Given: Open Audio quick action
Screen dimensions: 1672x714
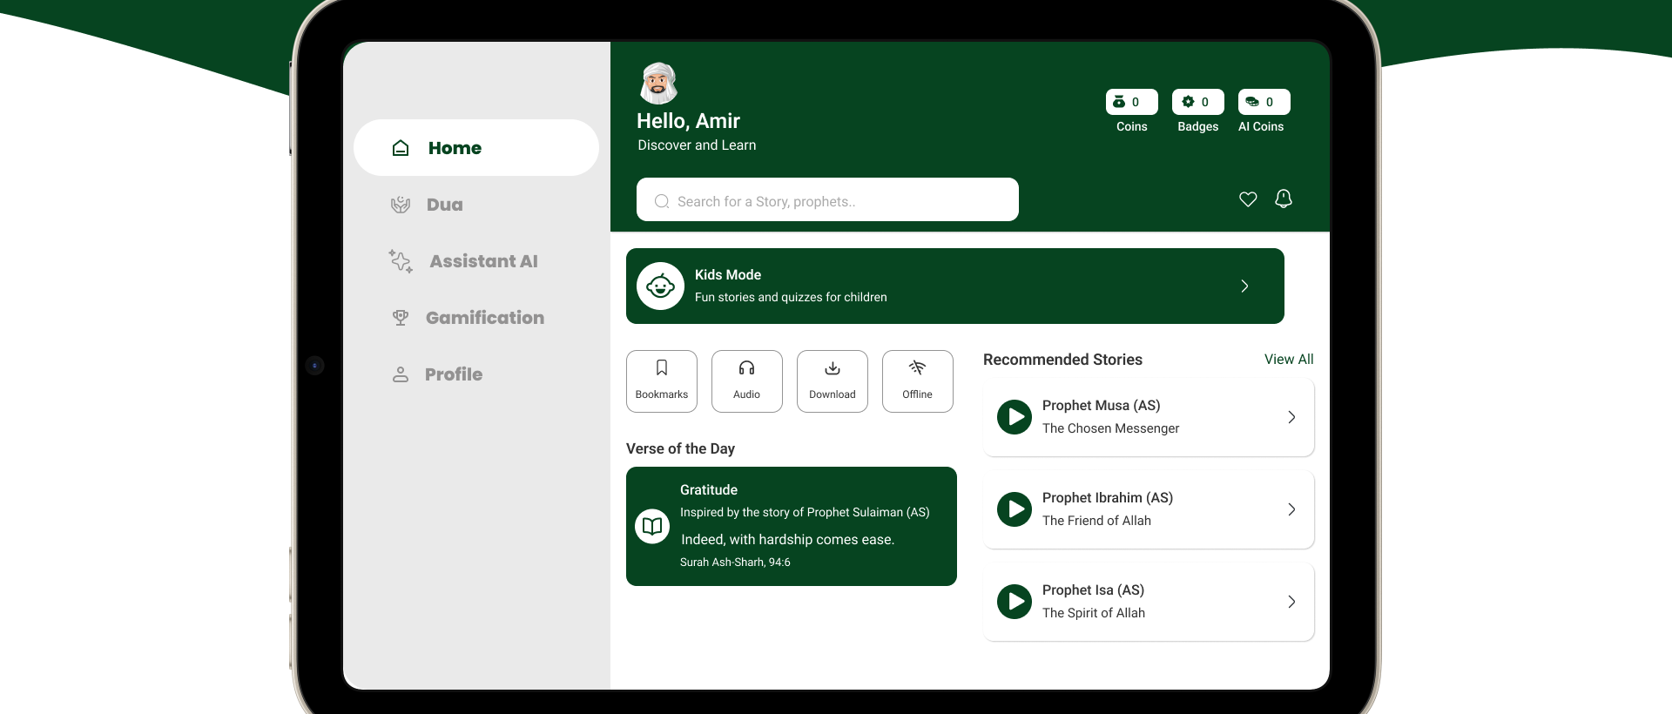Looking at the screenshot, I should coord(747,381).
